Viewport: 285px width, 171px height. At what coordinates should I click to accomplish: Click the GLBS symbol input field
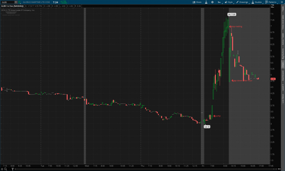[7, 2]
